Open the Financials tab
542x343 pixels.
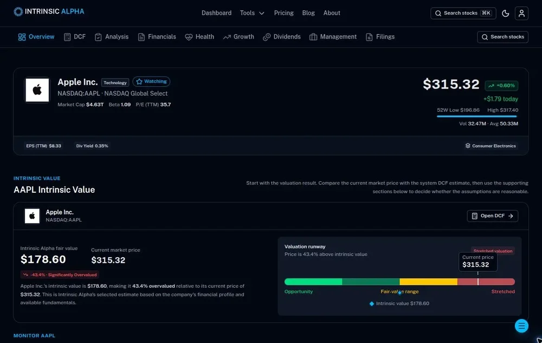coord(157,37)
